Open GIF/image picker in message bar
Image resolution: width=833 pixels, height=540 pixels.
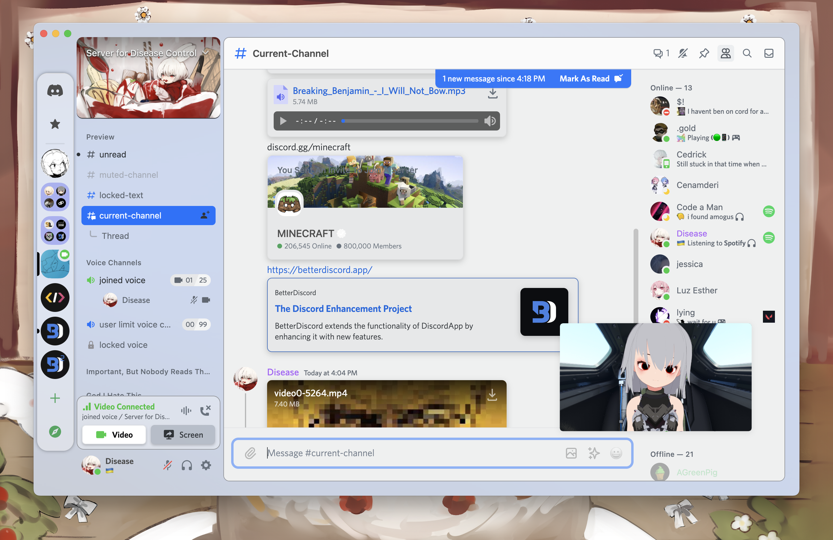point(571,453)
